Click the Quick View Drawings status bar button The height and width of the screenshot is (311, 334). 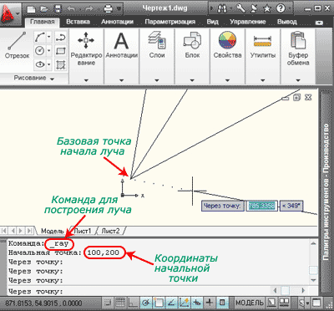point(284,303)
